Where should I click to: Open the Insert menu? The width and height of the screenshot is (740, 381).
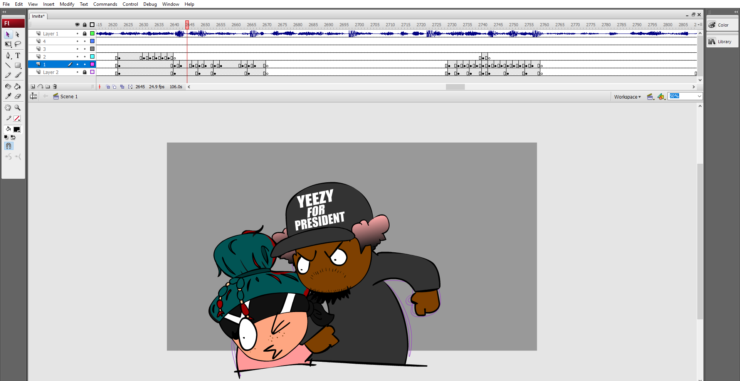click(x=49, y=4)
